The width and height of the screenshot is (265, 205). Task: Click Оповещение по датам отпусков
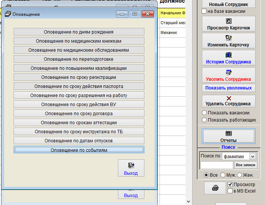point(79,141)
